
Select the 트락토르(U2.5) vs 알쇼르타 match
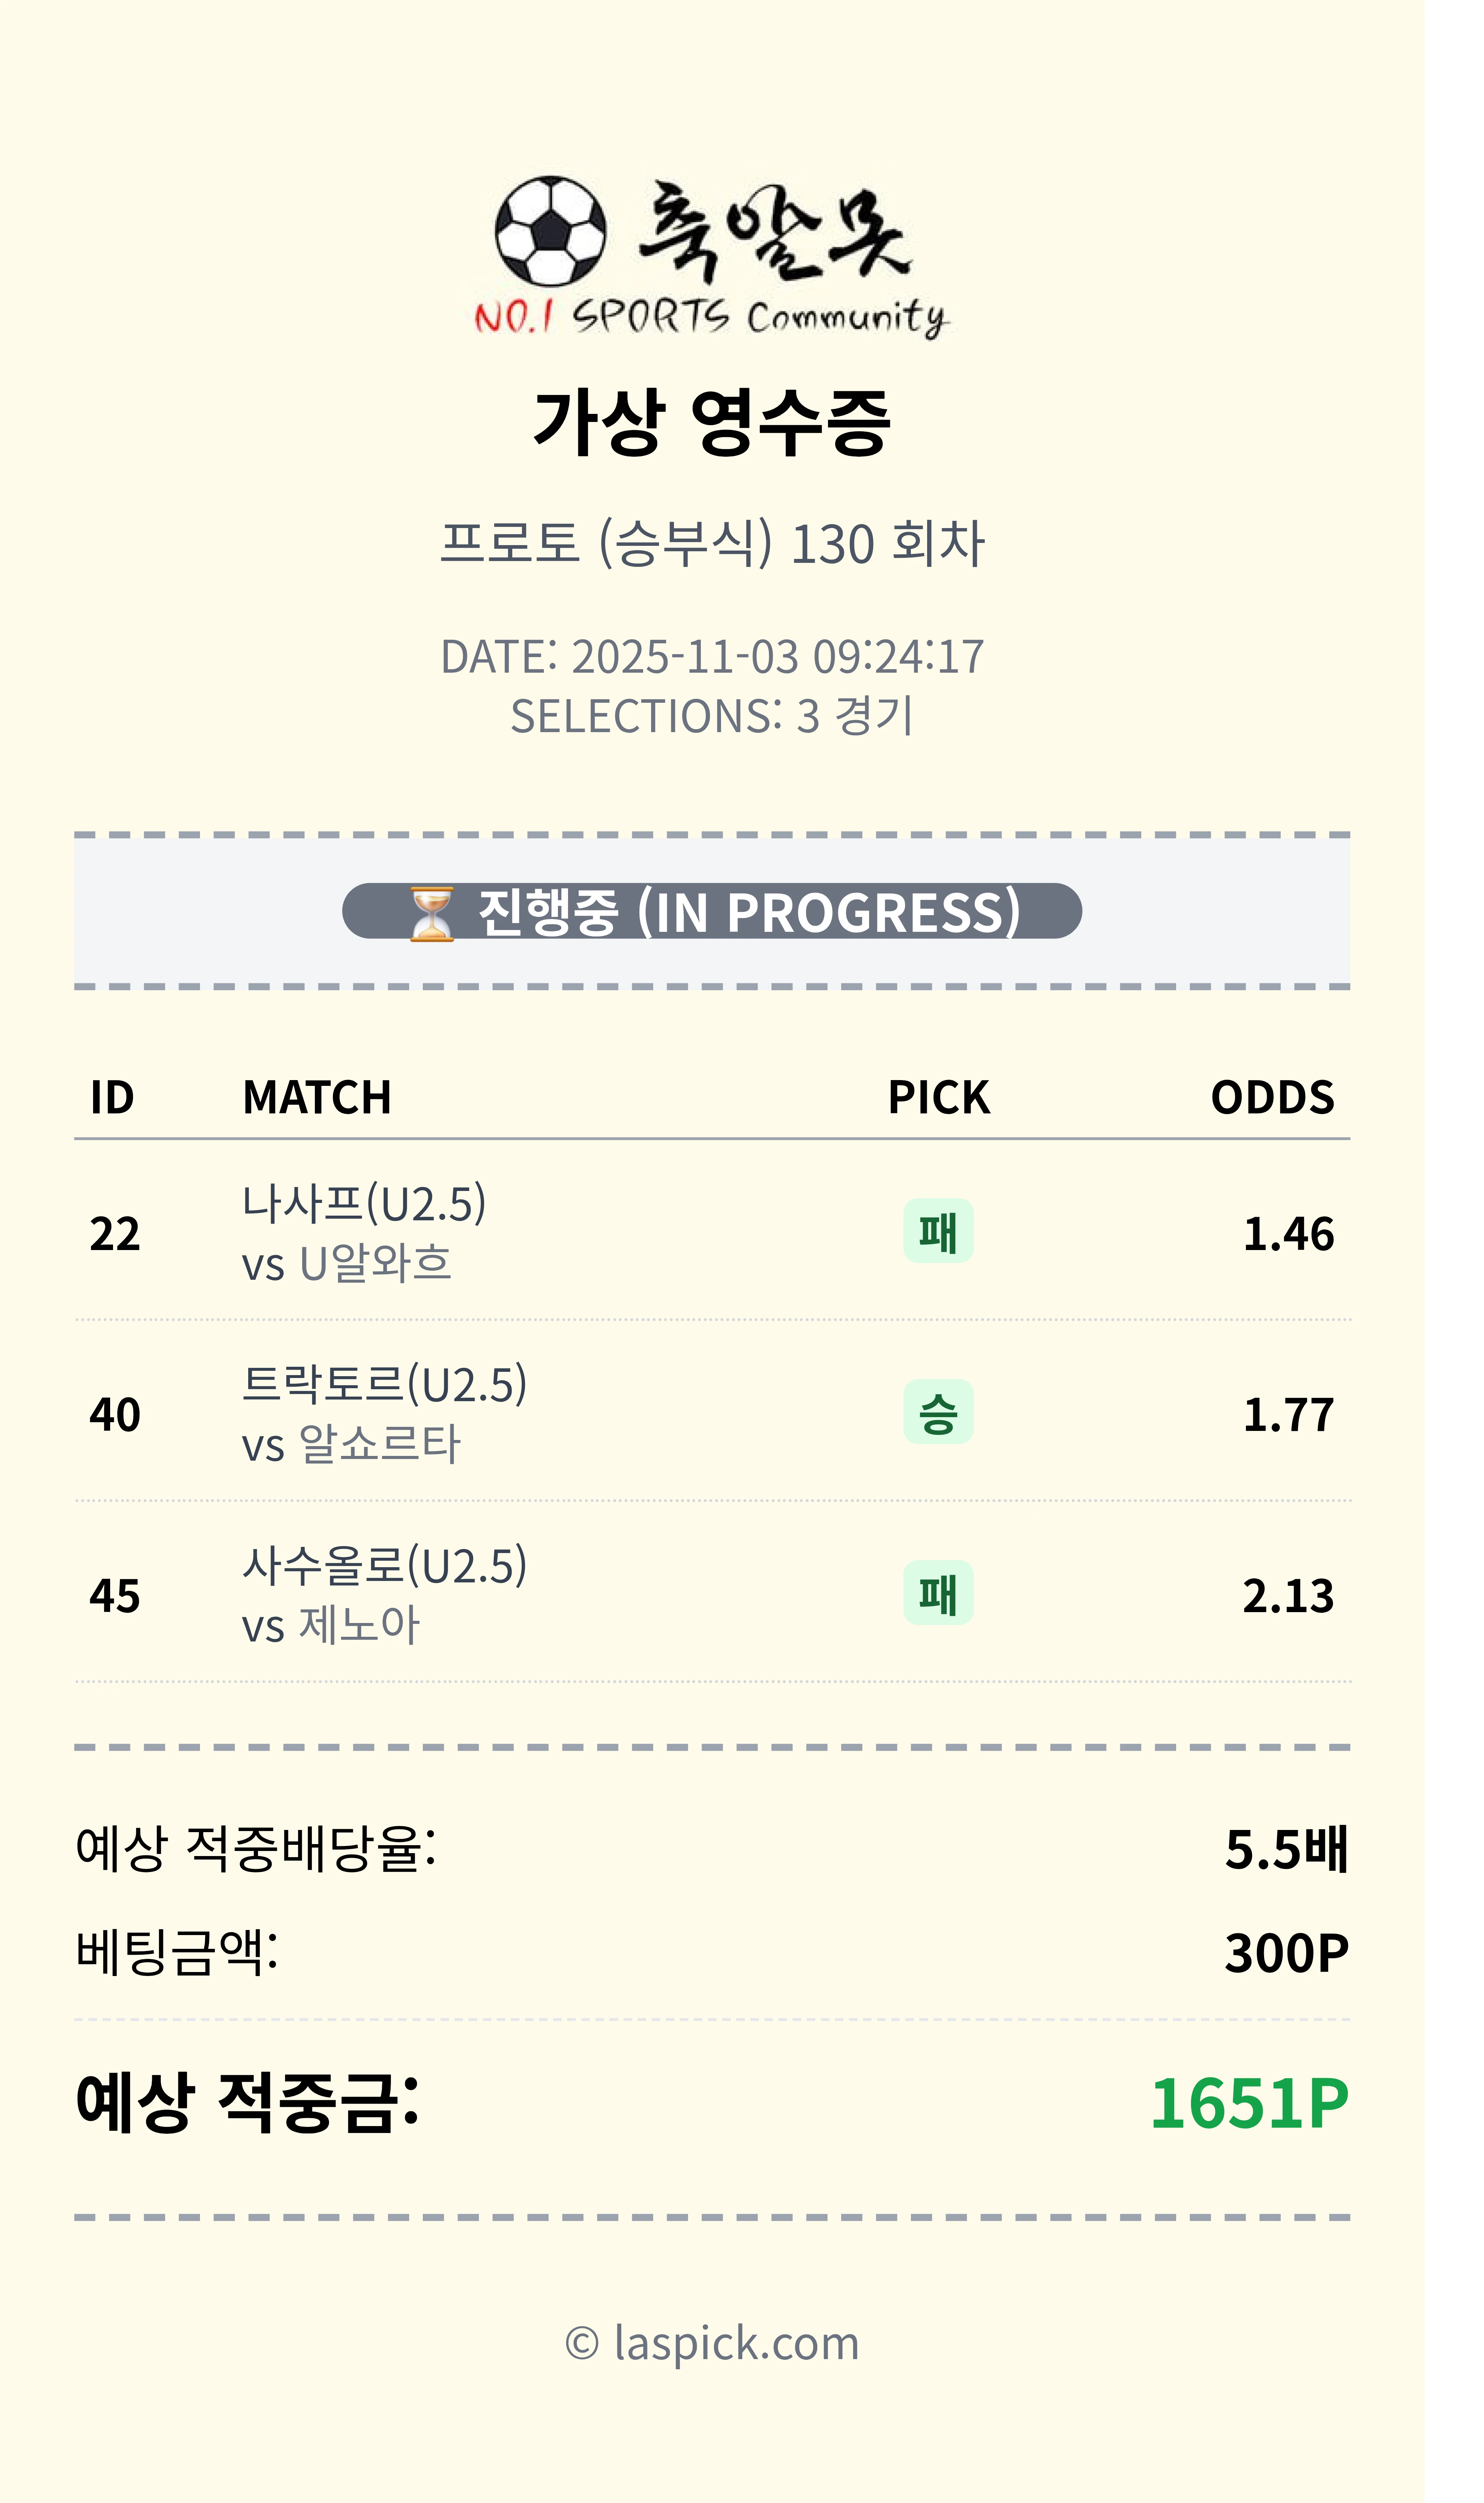pyautogui.click(x=384, y=1414)
